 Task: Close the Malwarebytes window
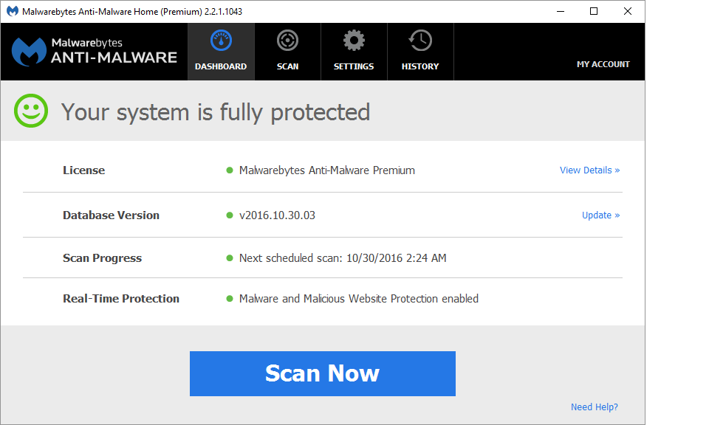tap(628, 11)
